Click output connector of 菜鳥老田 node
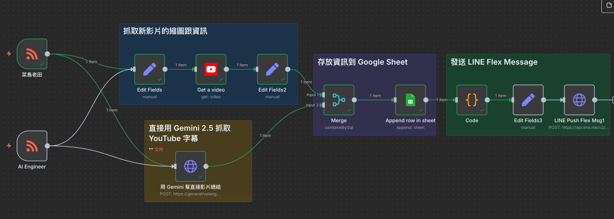614x219 pixels. 47,54
